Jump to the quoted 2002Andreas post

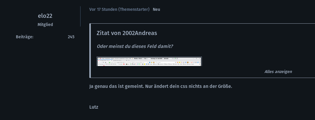(x=127, y=33)
